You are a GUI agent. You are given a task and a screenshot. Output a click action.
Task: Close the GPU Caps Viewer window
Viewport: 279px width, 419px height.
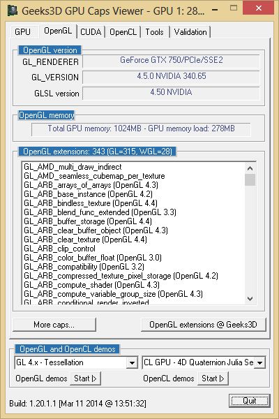click(258, 8)
